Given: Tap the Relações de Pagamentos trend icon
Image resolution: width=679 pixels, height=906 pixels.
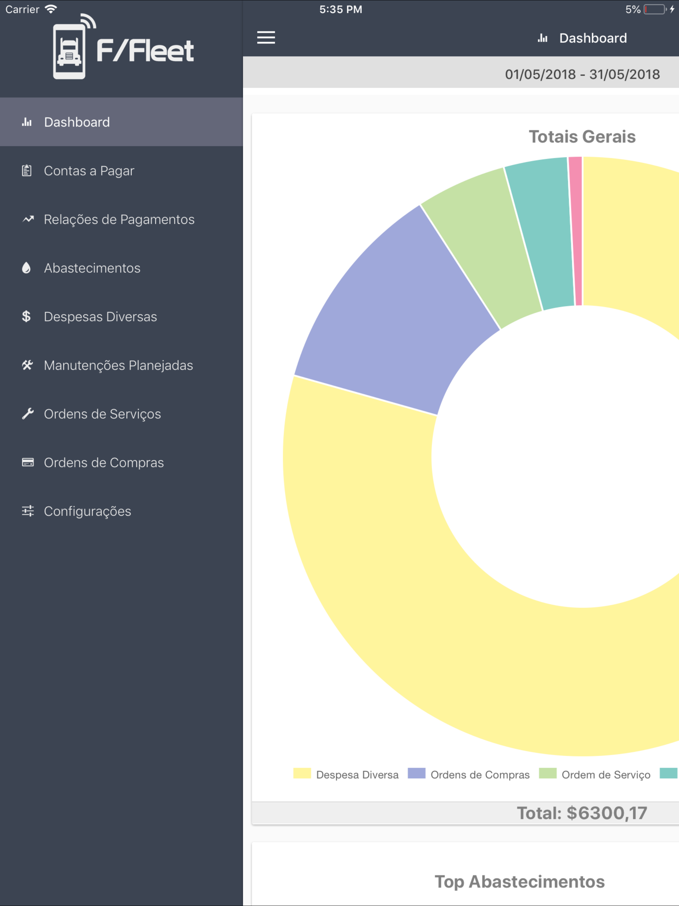Looking at the screenshot, I should [x=28, y=219].
